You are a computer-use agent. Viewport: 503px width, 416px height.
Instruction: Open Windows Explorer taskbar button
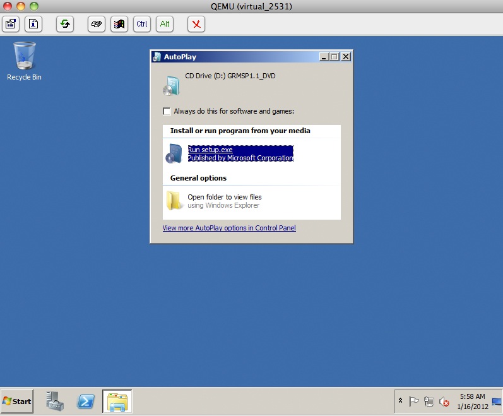(117, 401)
